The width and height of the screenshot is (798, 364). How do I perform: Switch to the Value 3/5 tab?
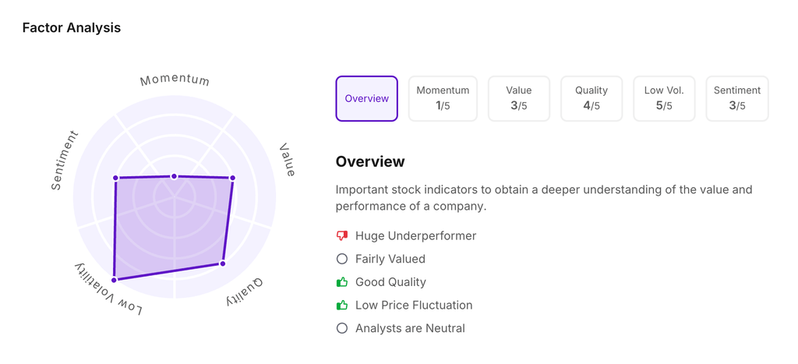[x=519, y=99]
